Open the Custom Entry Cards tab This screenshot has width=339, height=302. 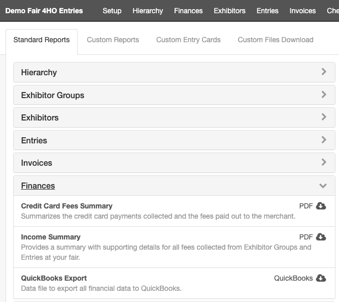(x=188, y=40)
